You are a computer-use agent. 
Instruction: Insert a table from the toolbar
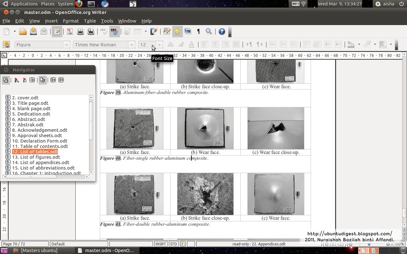click(x=137, y=31)
